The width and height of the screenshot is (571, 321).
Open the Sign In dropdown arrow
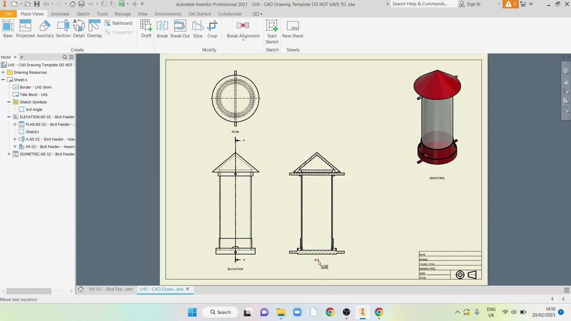pyautogui.click(x=499, y=4)
